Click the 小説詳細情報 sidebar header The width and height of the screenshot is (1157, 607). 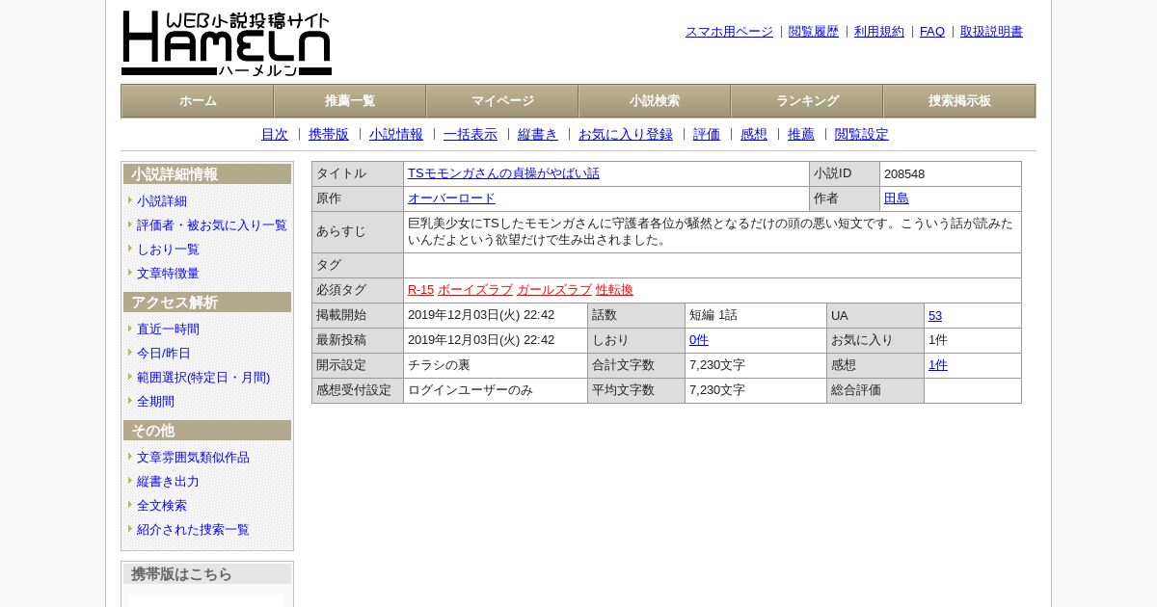click(x=207, y=174)
